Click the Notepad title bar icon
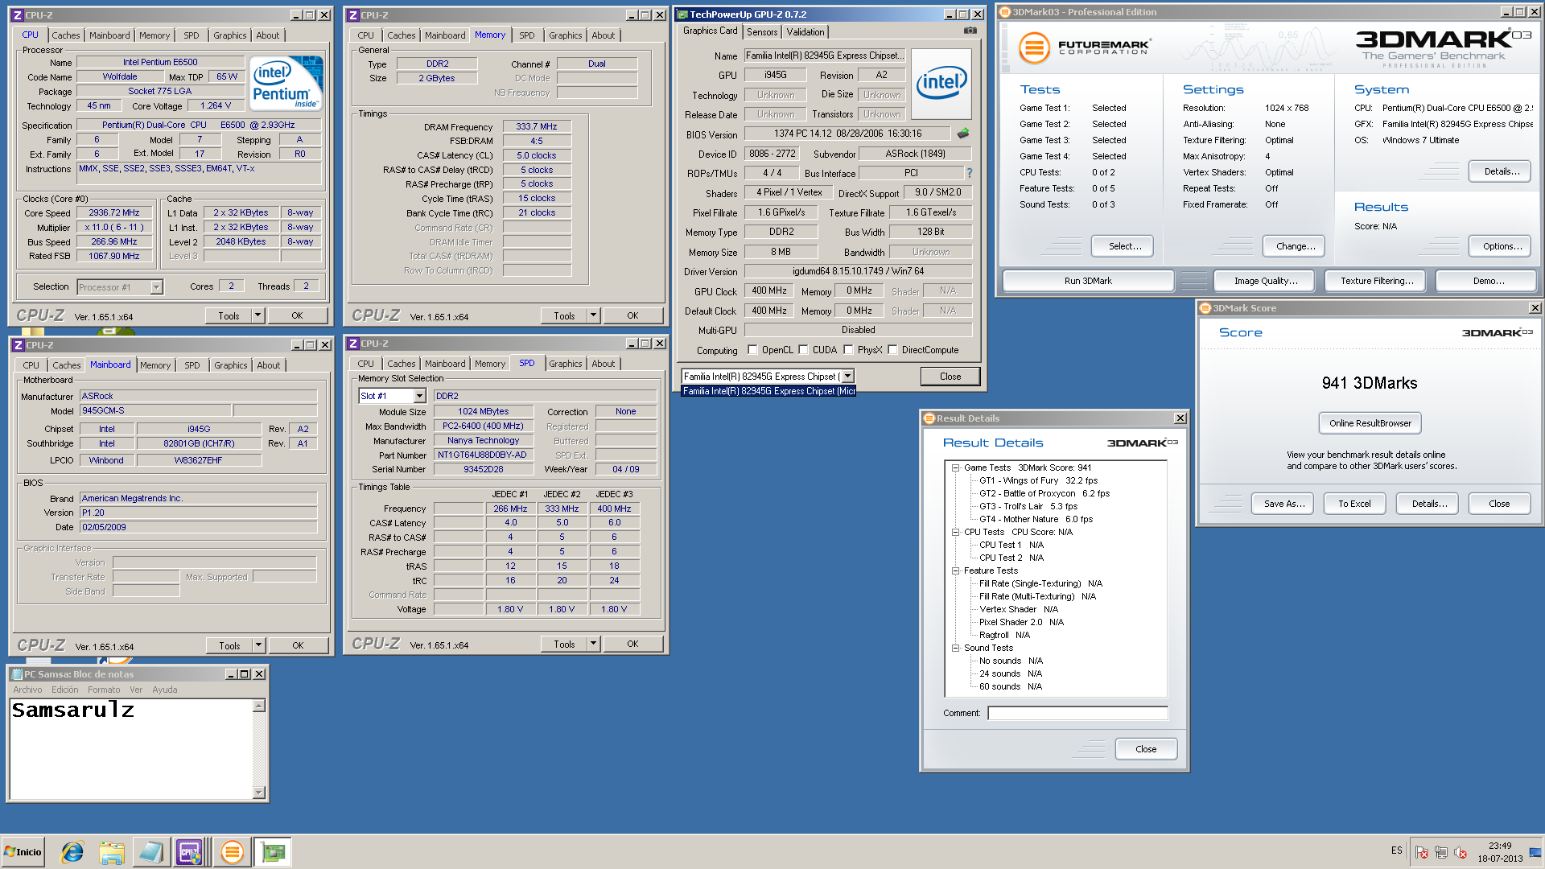Screen dimensions: 1545x869 pyautogui.click(x=16, y=674)
